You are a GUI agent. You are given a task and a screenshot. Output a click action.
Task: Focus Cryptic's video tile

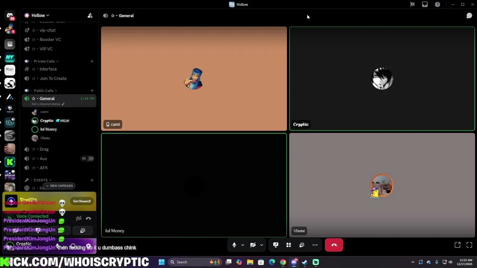point(382,79)
